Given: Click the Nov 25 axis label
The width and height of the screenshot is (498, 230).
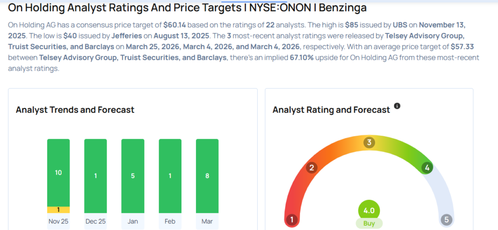Looking at the screenshot, I should 58,221.
